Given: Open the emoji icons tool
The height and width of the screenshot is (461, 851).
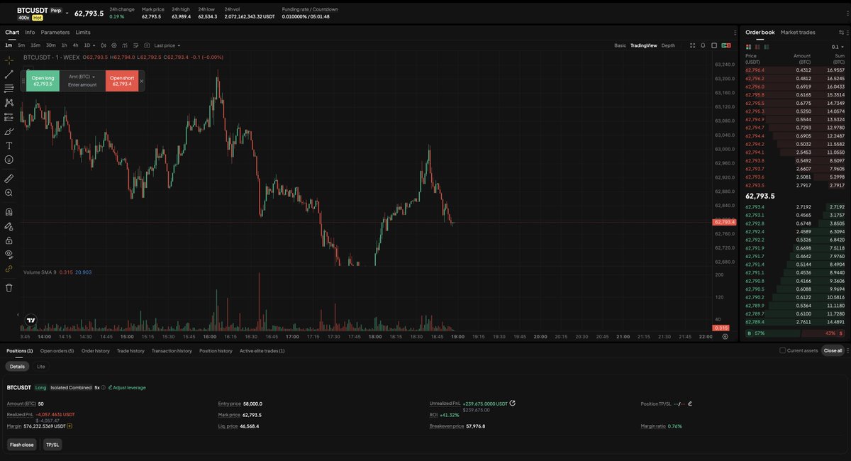Looking at the screenshot, I should tap(9, 160).
